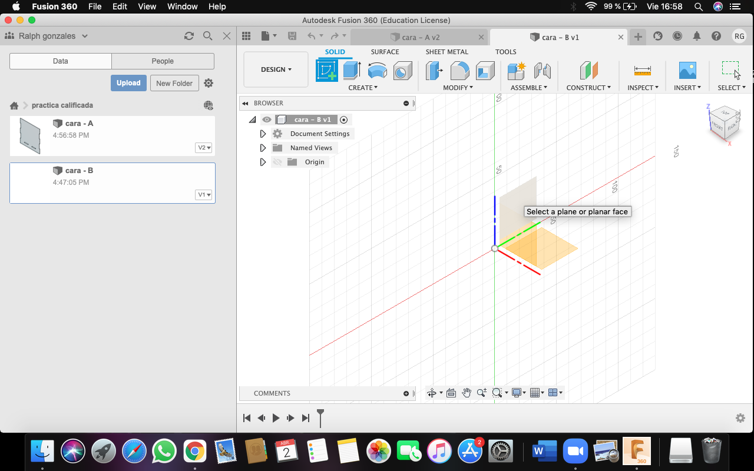
Task: Select the Joint tool icon
Action: pos(542,71)
